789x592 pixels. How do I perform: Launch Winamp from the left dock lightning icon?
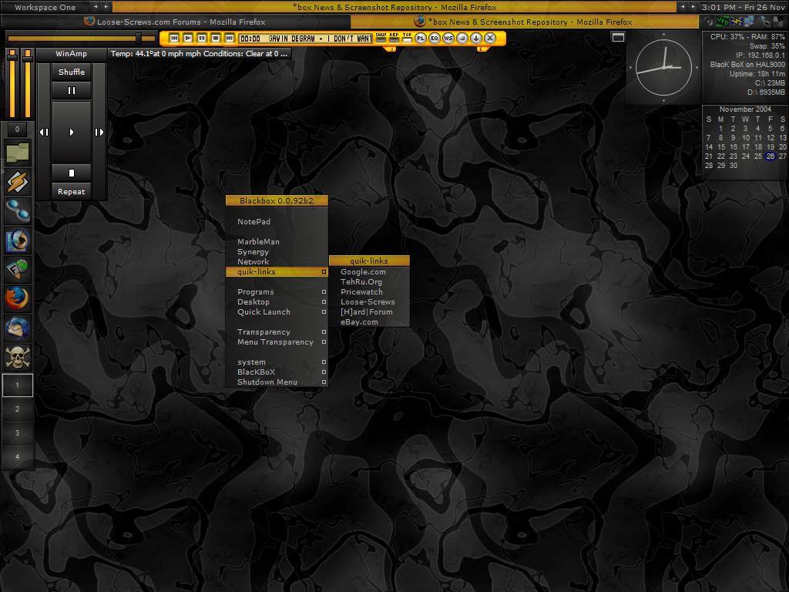18,182
